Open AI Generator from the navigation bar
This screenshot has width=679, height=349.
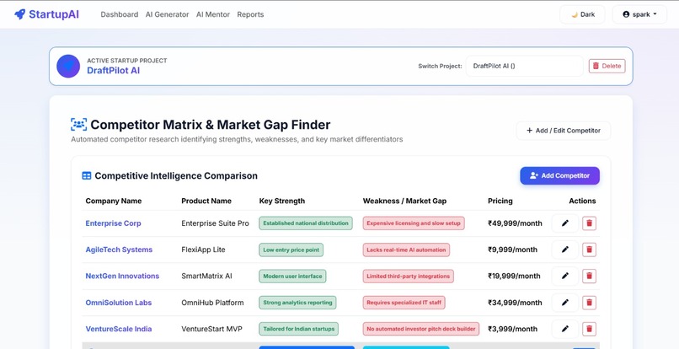pyautogui.click(x=167, y=14)
